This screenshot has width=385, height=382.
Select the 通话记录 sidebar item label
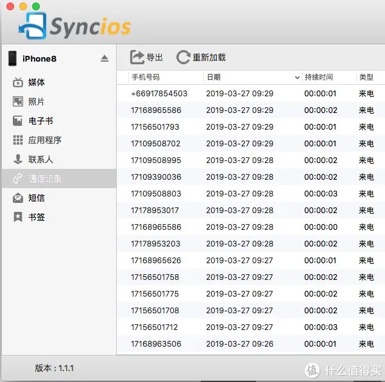(x=45, y=178)
